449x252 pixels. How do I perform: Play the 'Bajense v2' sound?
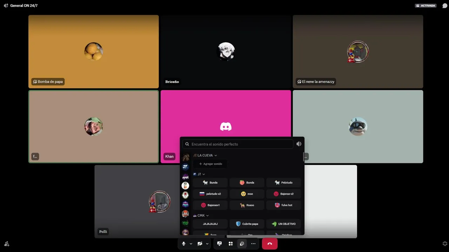pos(283,194)
